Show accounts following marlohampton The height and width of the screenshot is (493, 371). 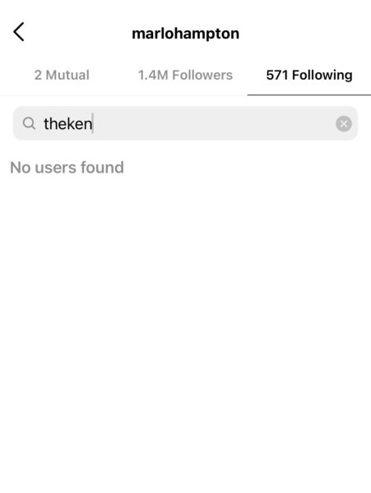click(x=185, y=75)
